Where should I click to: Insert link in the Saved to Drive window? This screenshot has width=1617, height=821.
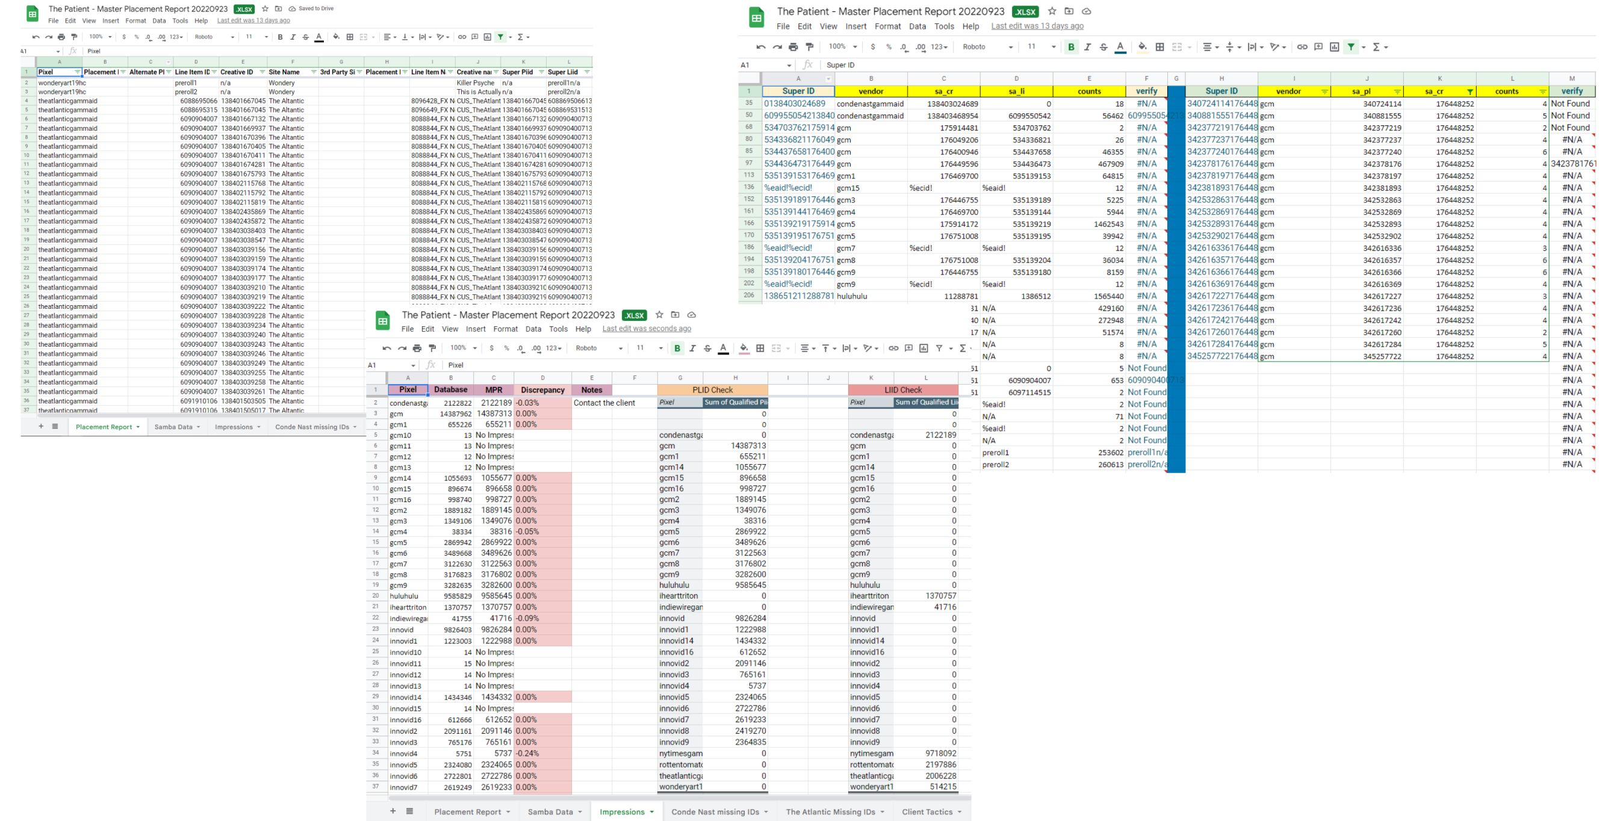pos(462,37)
